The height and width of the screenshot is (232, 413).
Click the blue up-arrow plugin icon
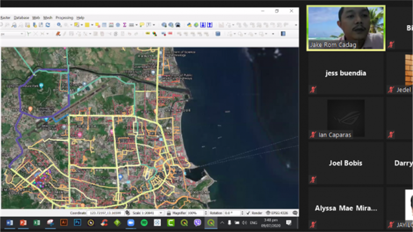coord(210,25)
